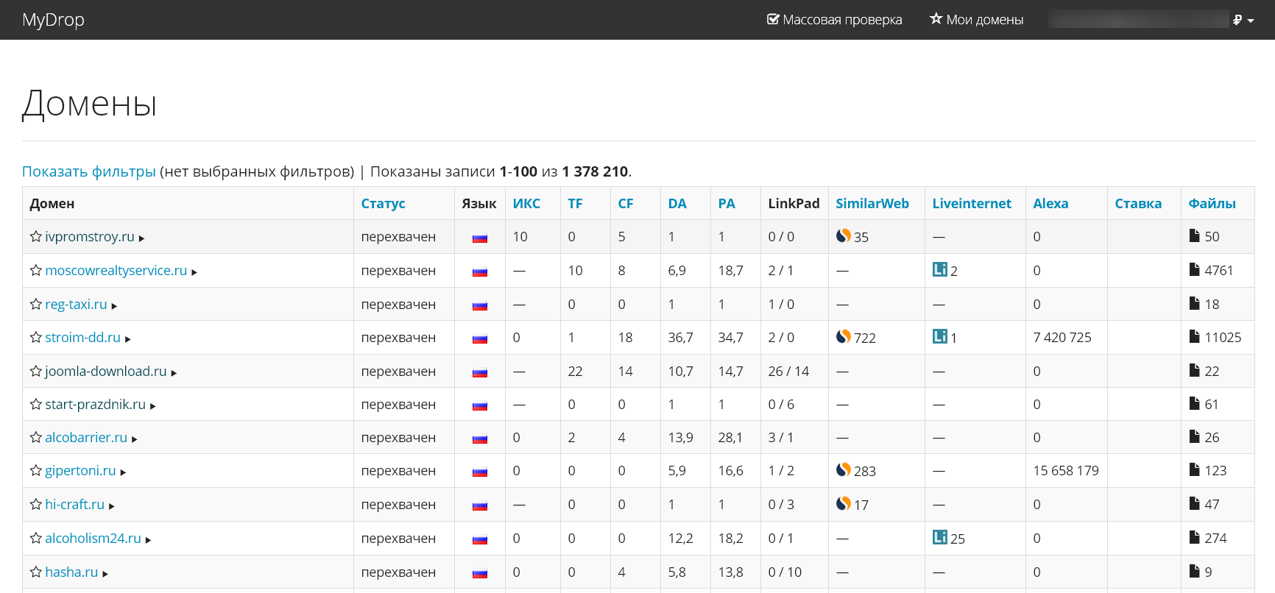1275x593 pixels.
Task: Open the stroim-dd.ru domain link
Action: coord(82,337)
